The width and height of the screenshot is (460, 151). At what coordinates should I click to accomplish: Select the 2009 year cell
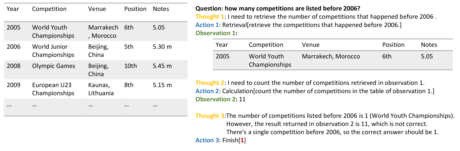pos(14,85)
